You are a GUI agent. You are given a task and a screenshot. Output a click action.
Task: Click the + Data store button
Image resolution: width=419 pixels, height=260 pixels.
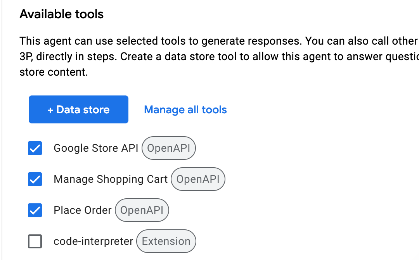(x=78, y=109)
